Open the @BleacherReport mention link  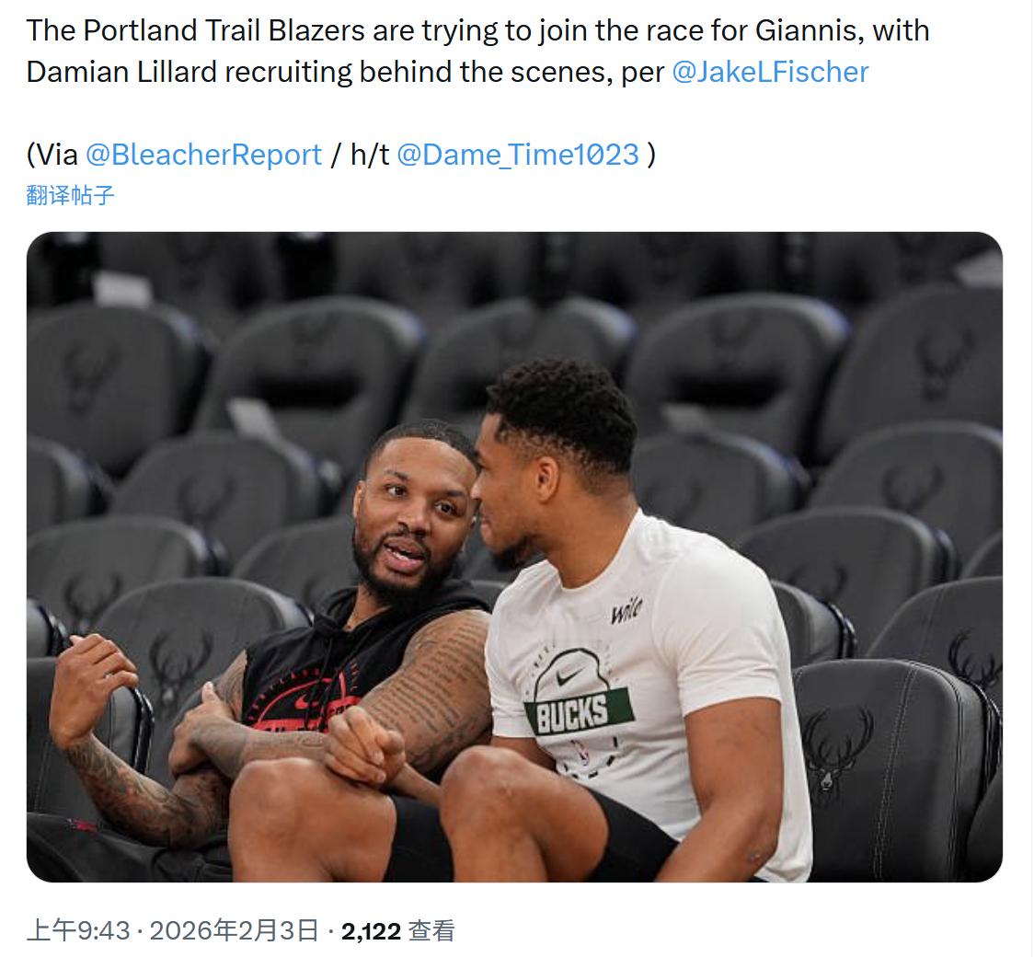[x=204, y=155]
